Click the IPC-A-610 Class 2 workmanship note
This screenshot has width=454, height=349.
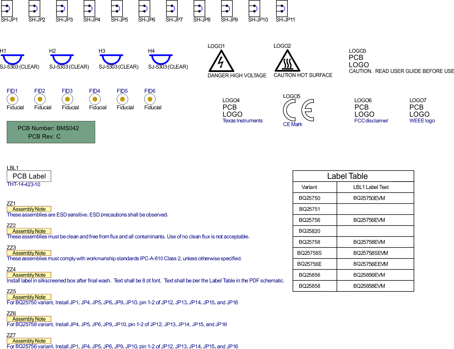coord(124,259)
